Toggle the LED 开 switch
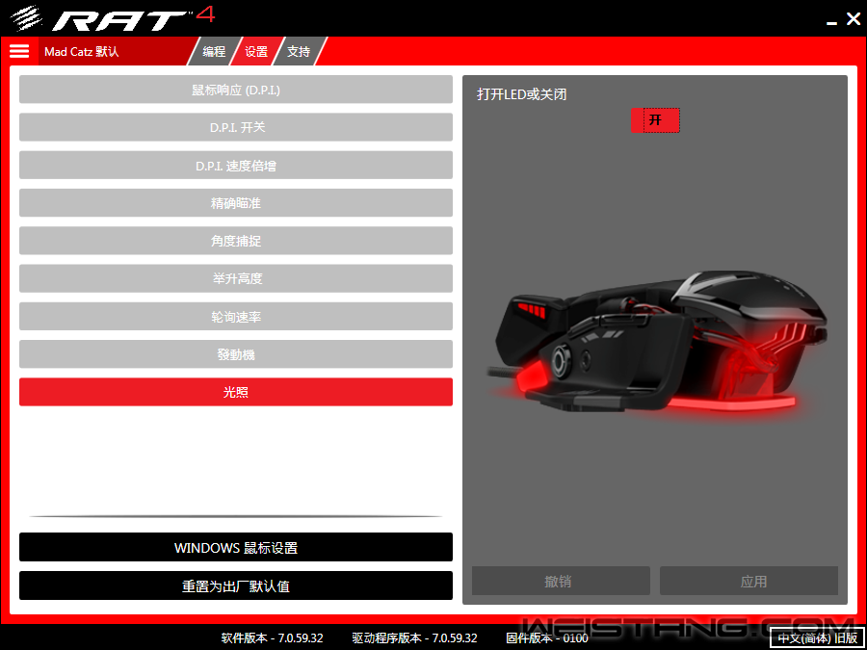 (x=655, y=120)
